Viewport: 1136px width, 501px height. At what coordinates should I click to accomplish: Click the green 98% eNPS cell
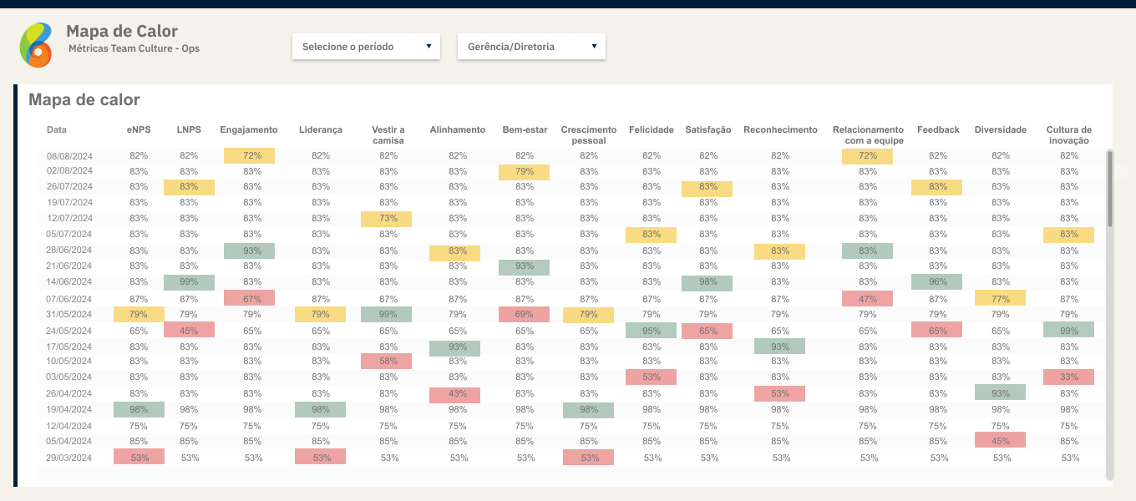[x=139, y=409]
